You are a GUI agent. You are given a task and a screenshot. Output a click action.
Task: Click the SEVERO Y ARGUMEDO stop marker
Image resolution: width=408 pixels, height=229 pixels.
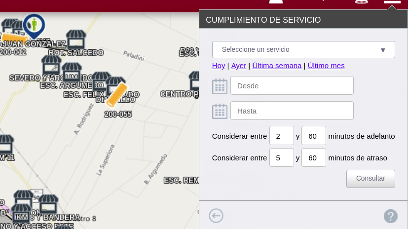(x=51, y=64)
